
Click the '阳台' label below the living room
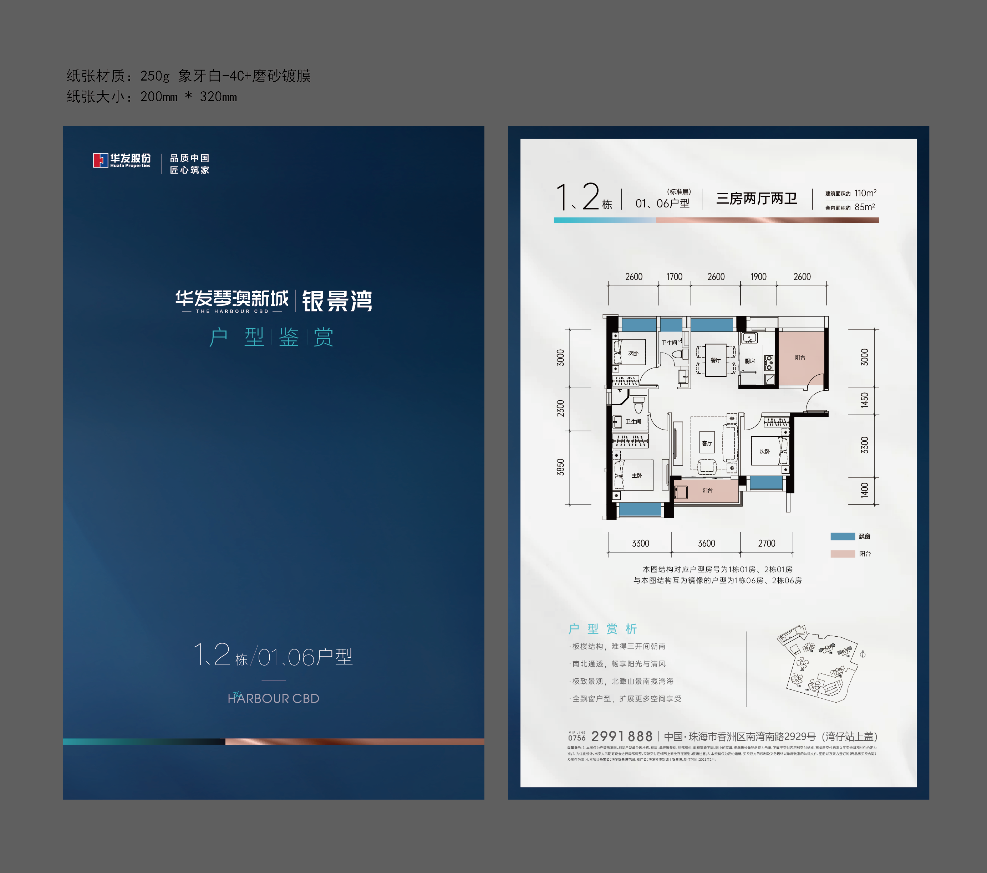coord(707,490)
